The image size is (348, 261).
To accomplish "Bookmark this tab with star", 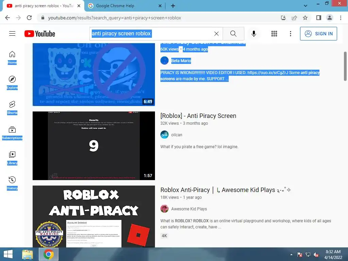I will pyautogui.click(x=305, y=18).
